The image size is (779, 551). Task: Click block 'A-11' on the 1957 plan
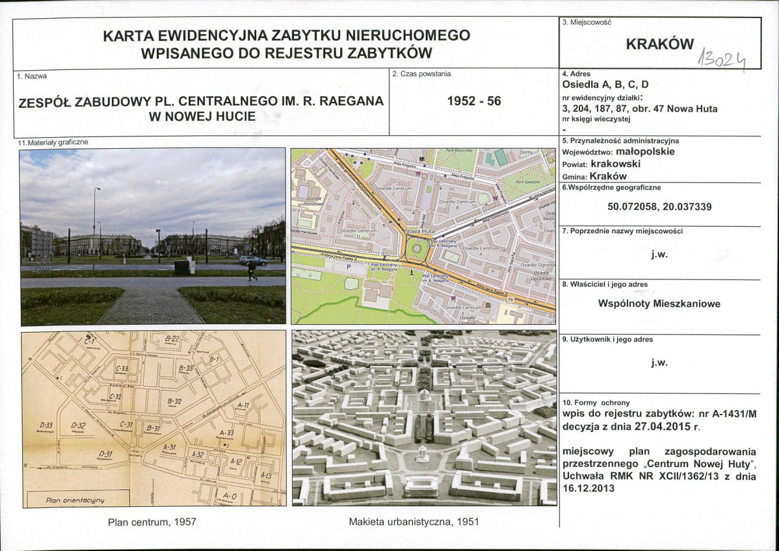(x=243, y=405)
